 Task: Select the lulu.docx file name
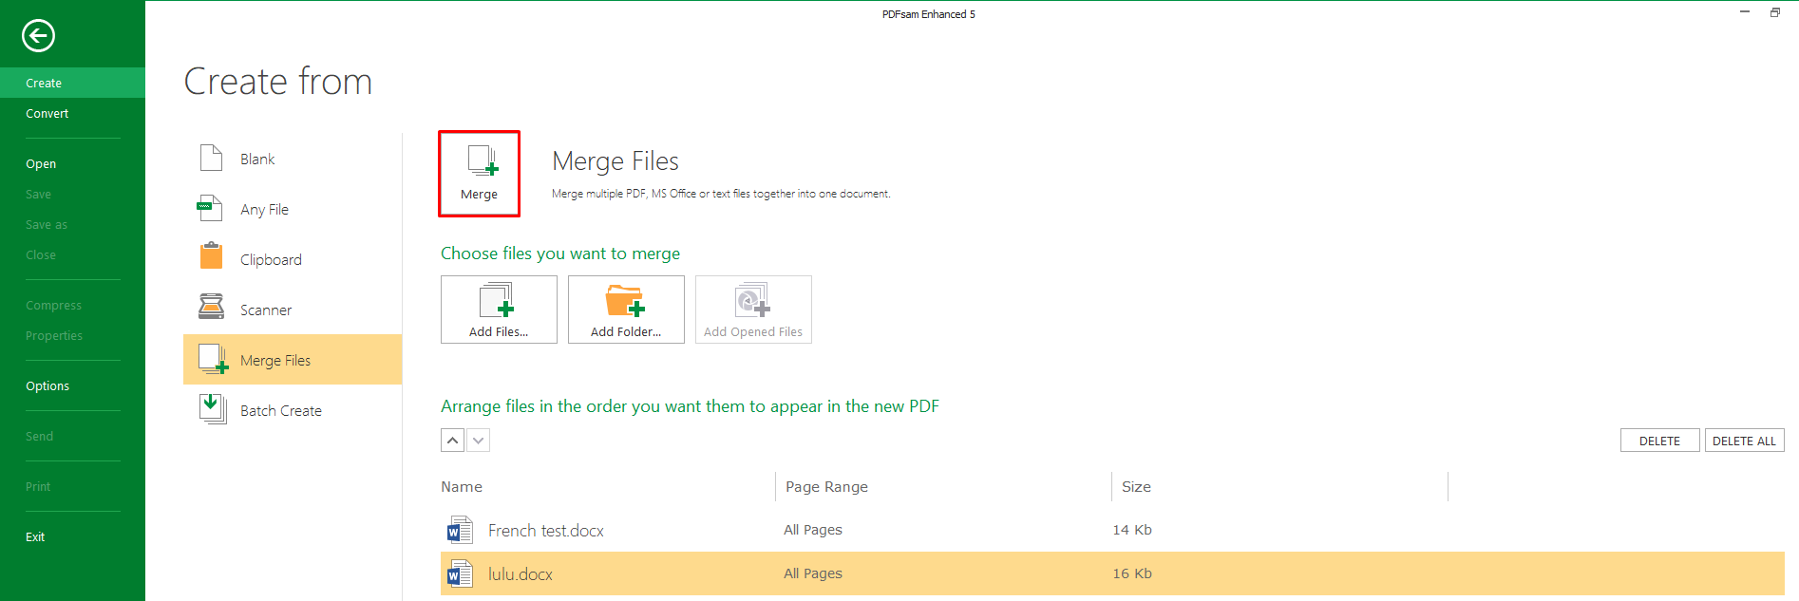click(521, 573)
